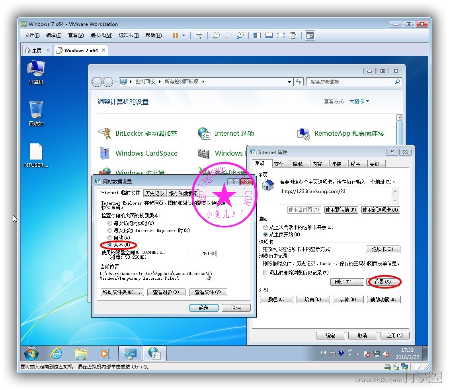Click the VMware pause (suspend) button

175,35
